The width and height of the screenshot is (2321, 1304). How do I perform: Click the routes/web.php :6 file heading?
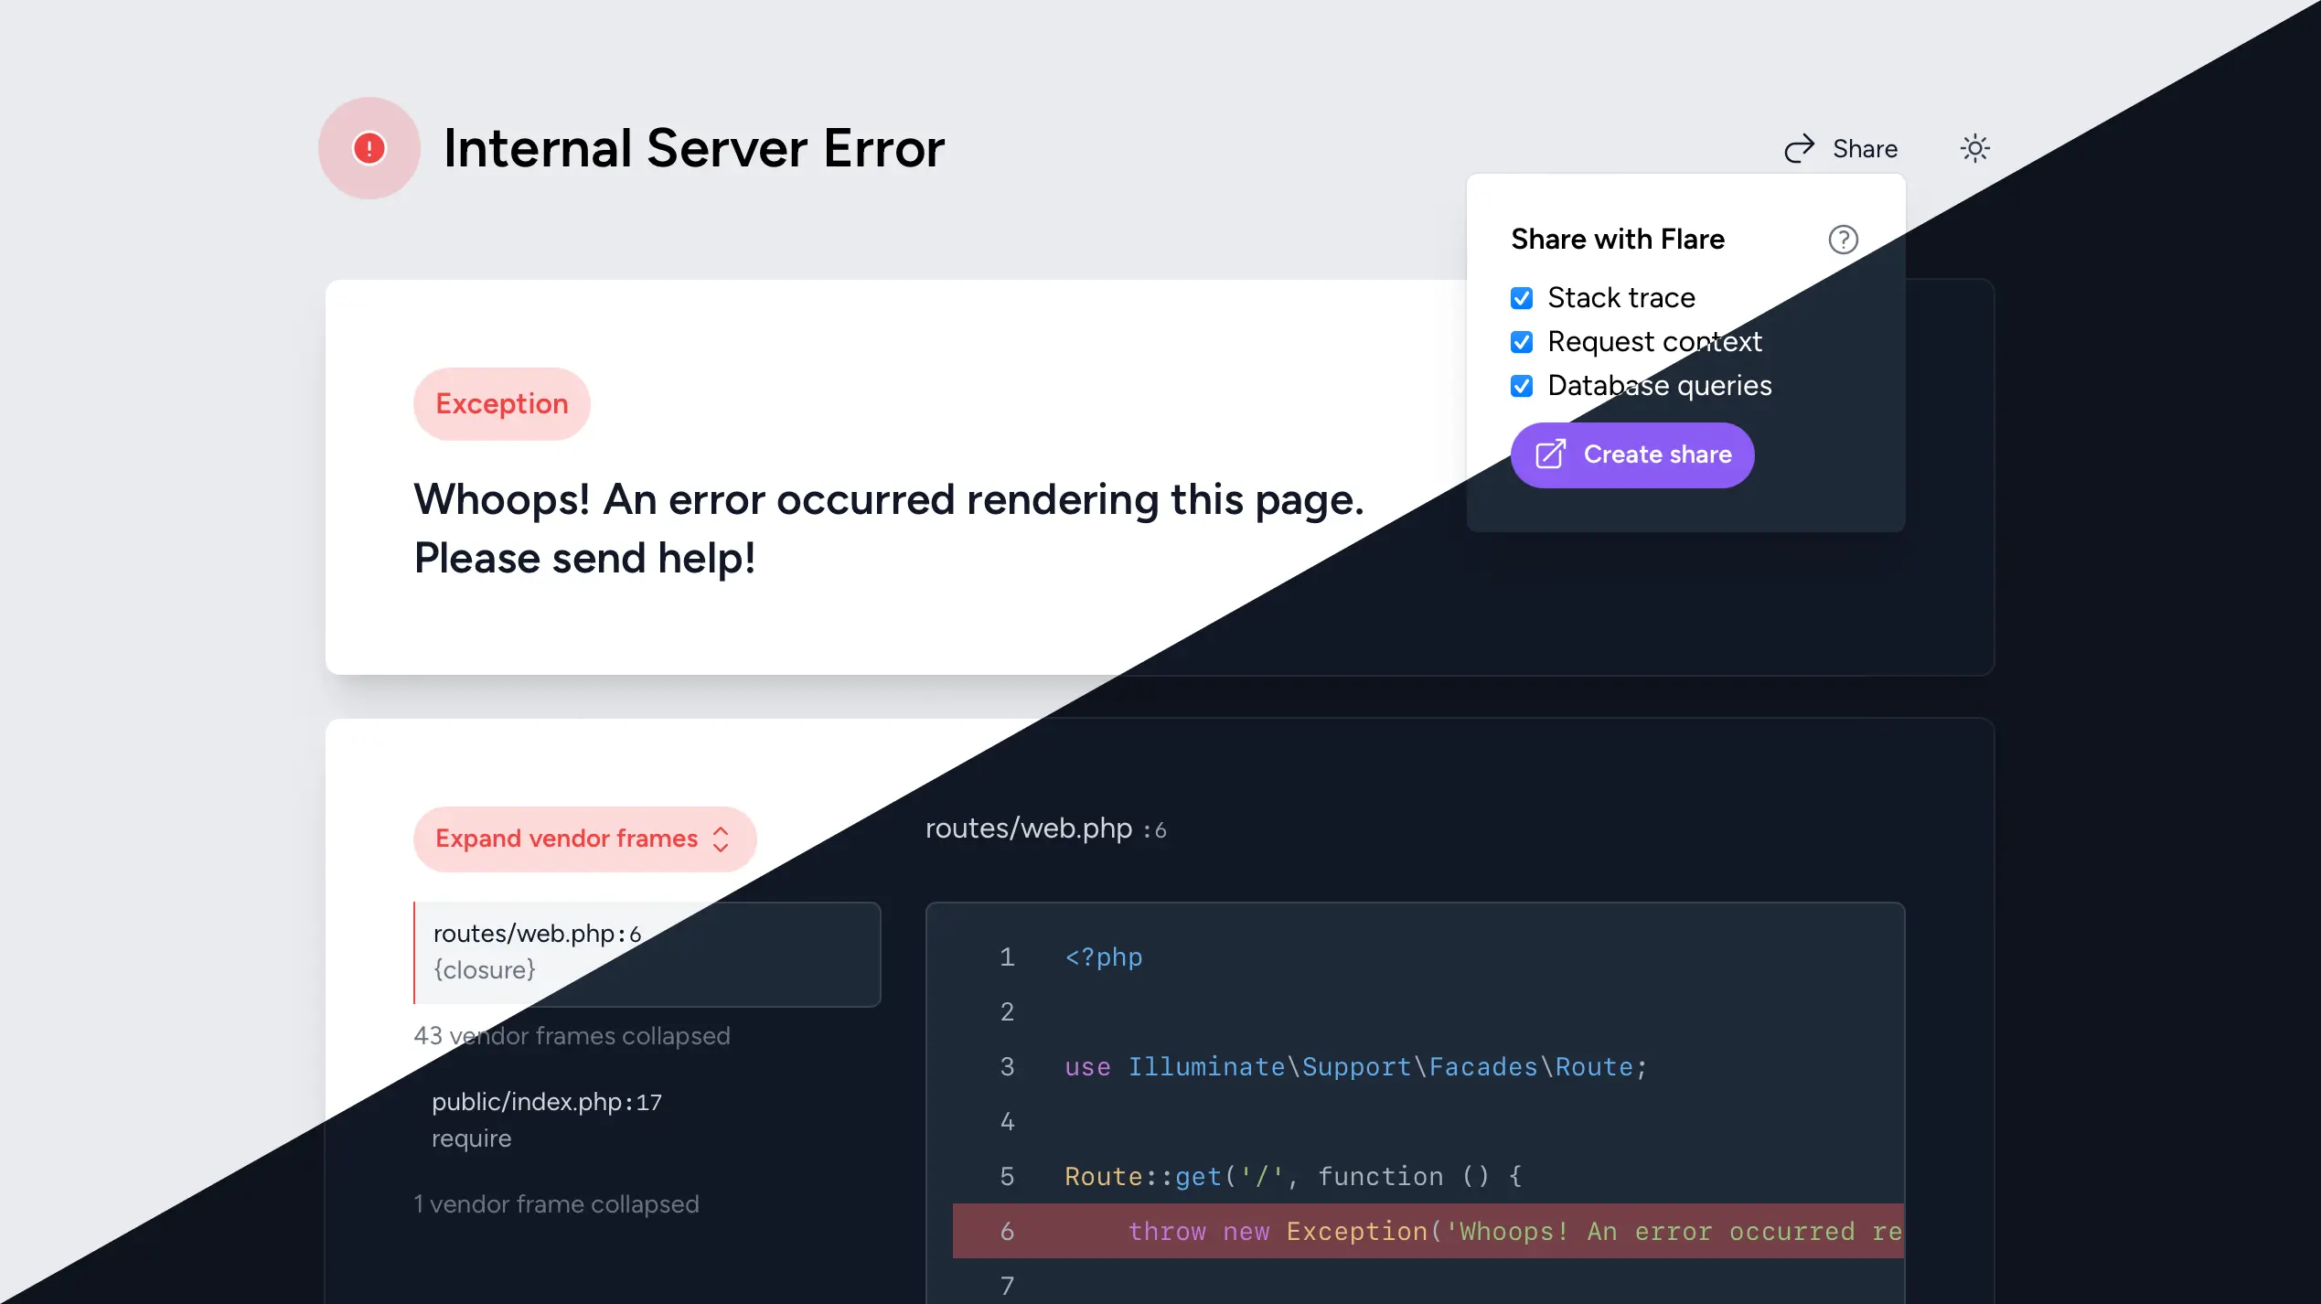tap(1045, 828)
